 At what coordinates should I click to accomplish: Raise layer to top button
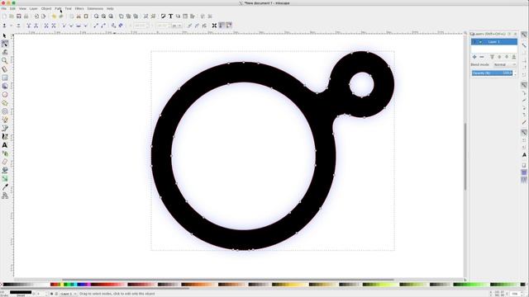tap(492, 57)
